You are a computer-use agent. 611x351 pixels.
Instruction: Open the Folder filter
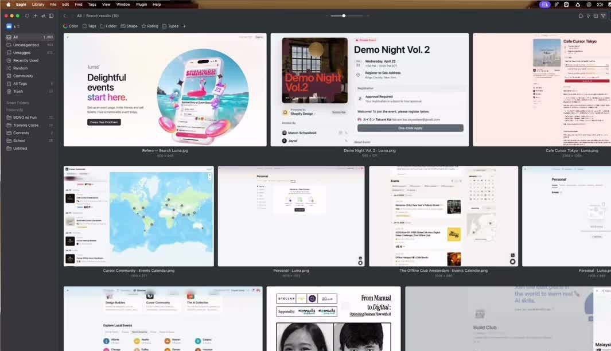point(108,26)
